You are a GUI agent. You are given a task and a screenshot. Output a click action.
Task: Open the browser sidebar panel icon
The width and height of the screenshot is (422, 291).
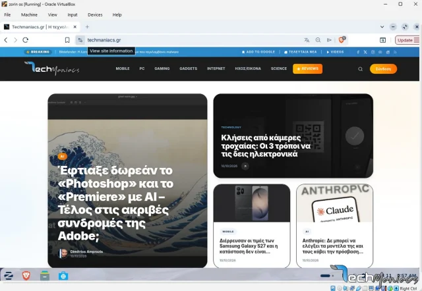point(382,40)
